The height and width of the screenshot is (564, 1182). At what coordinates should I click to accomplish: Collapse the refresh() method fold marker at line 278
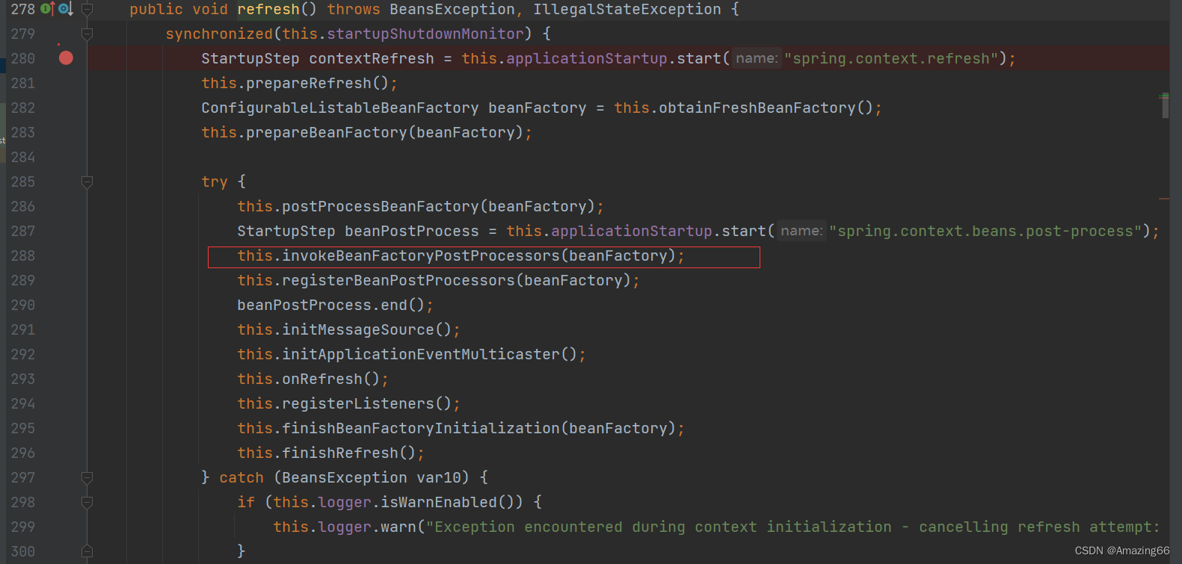(x=87, y=10)
